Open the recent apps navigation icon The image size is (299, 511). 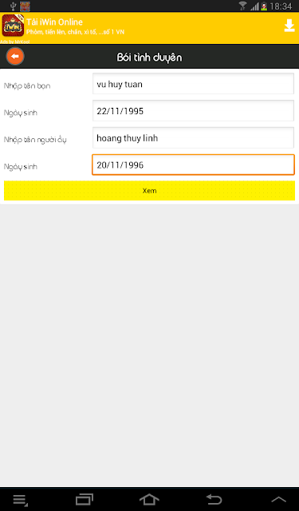pos(85,499)
